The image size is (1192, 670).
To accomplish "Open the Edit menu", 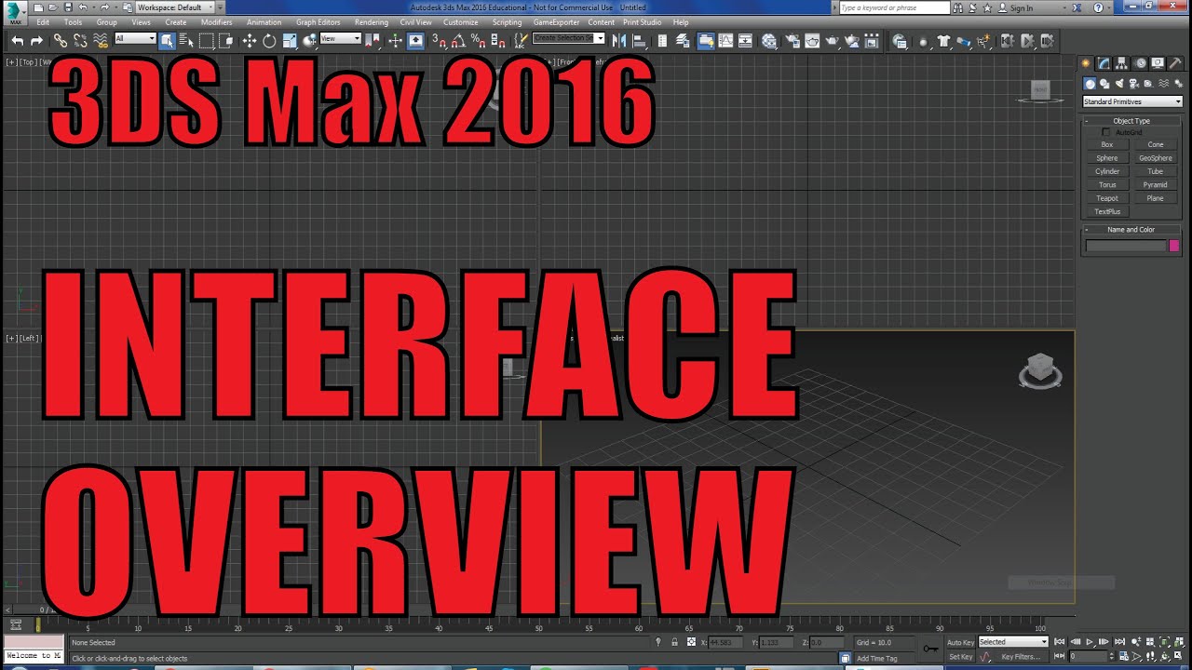I will click(x=43, y=22).
